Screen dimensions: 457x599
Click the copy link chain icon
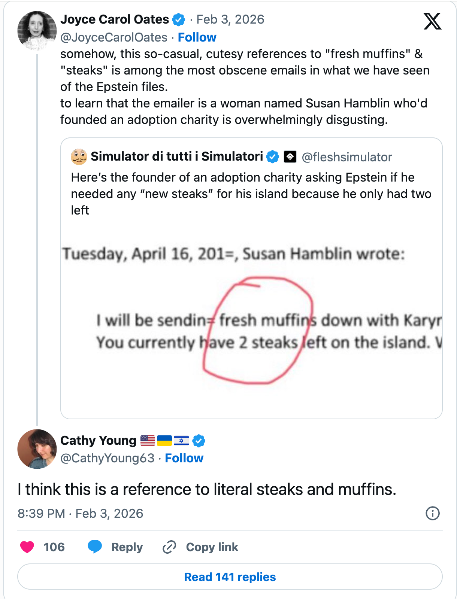pos(169,547)
